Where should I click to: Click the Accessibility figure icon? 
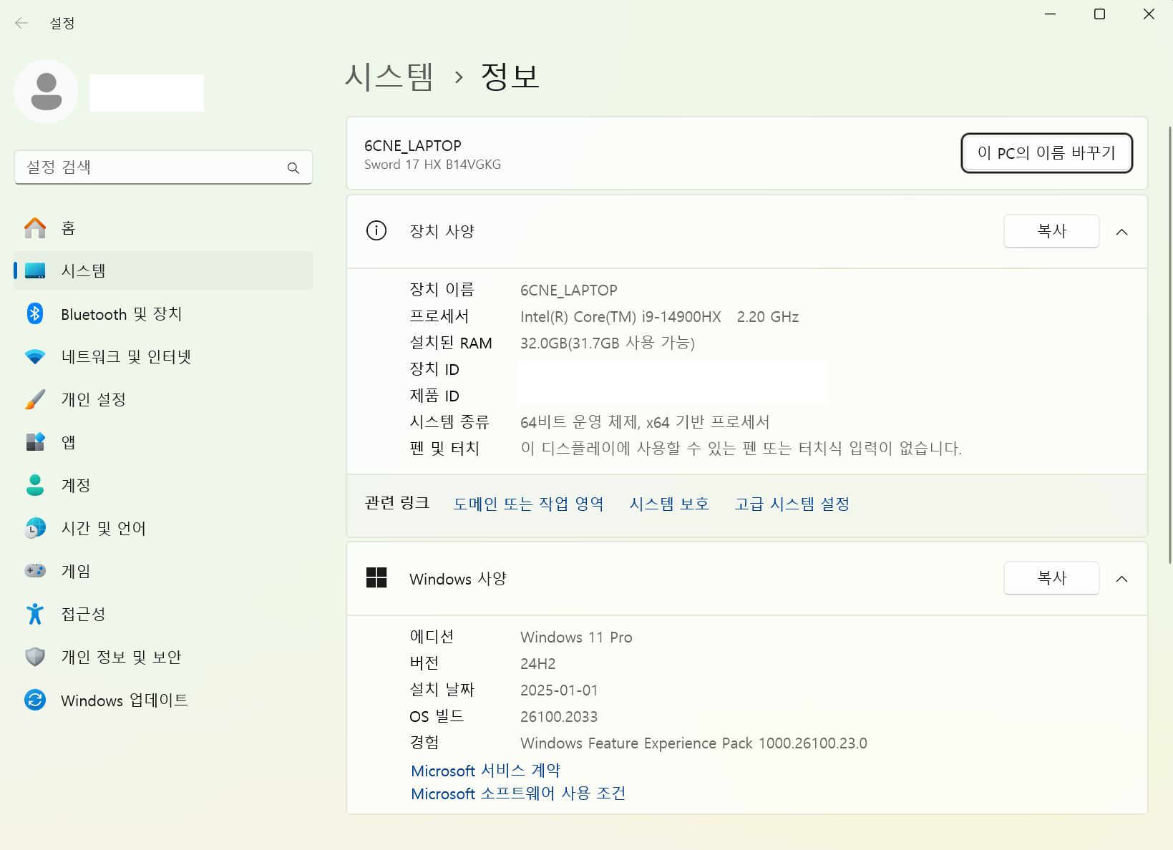[35, 614]
